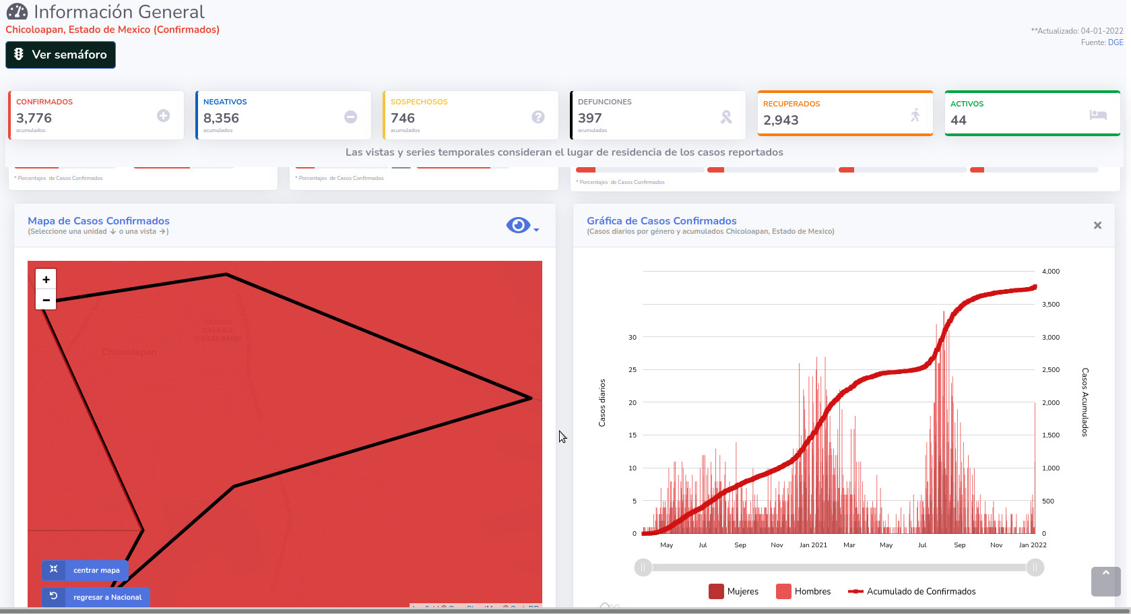
Task: Click the Gráfica de Casos Confirmados title
Action: click(x=661, y=221)
